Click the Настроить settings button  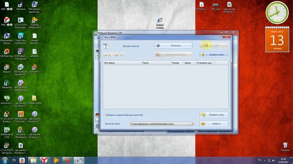(x=173, y=46)
